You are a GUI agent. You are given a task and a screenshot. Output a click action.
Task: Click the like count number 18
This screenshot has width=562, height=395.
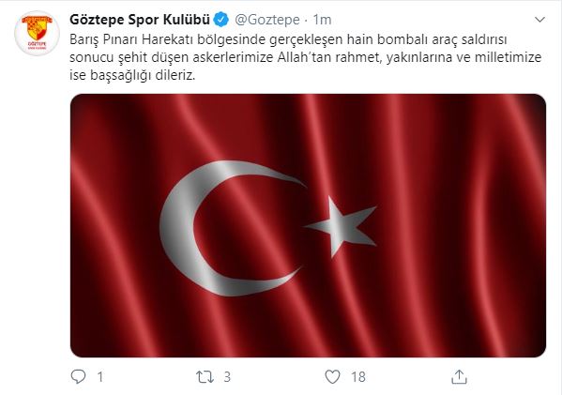[x=358, y=377]
